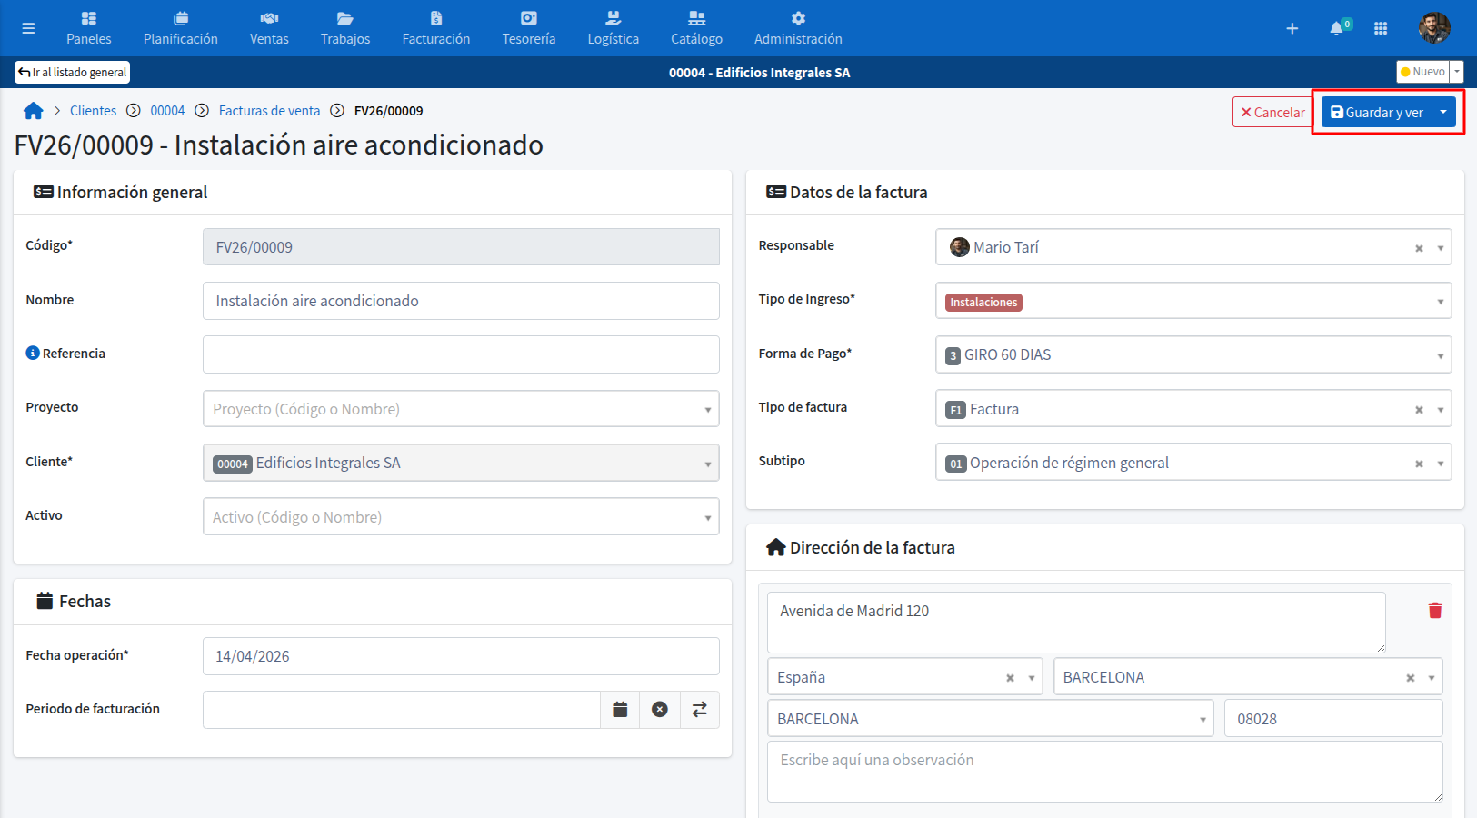
Task: Click into the Referencia input field
Action: [460, 354]
